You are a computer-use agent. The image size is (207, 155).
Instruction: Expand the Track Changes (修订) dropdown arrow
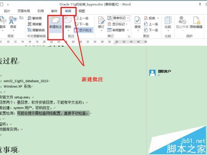[101, 31]
